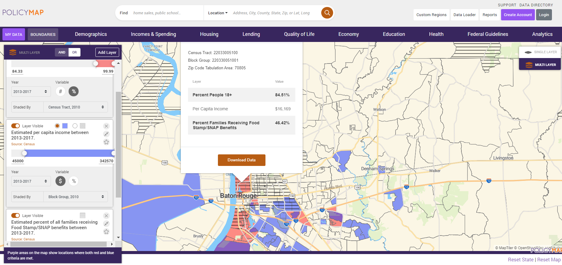This screenshot has height=265, width=562.
Task: Click the orange search magnifier button
Action: 327,13
